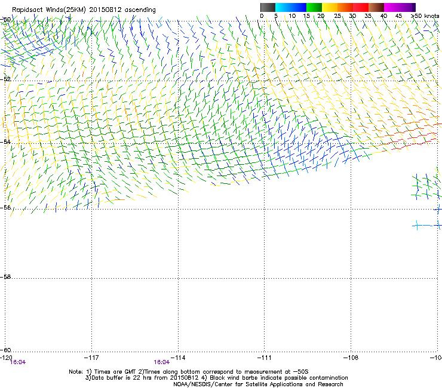Click the NOAA/NESDIS credit line

pyautogui.click(x=258, y=384)
